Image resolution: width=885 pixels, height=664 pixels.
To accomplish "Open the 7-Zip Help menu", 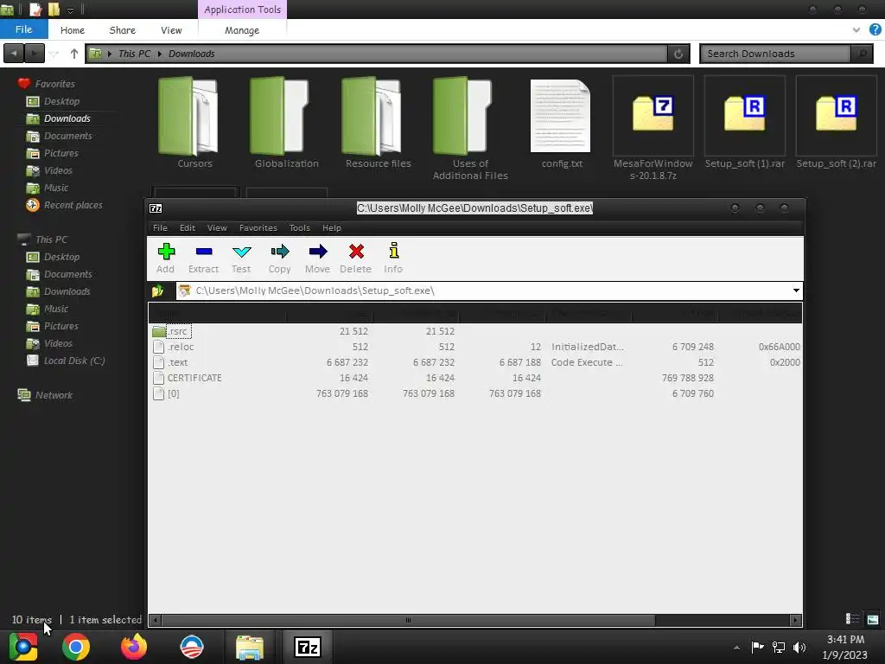I will tap(331, 227).
